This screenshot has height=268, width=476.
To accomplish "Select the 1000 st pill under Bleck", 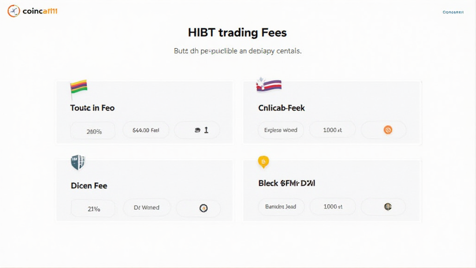I will click(332, 206).
